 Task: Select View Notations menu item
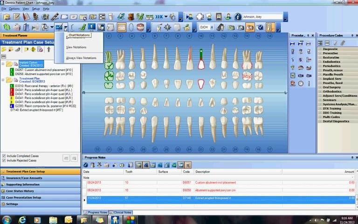76,47
